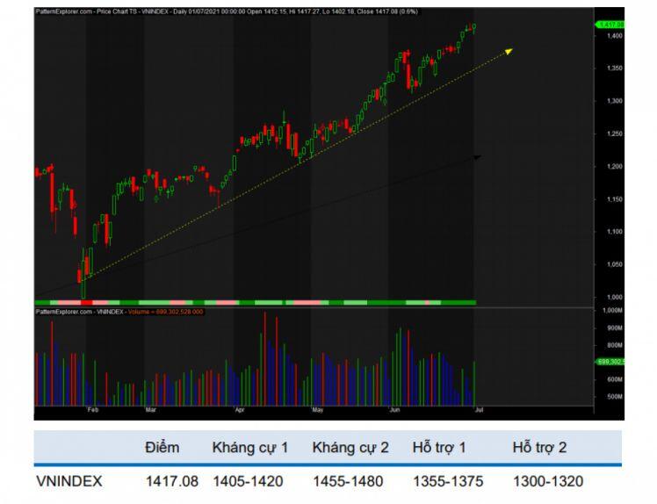The image size is (657, 504).
Task: Click the green 1,417.08 price label
Action: point(610,25)
